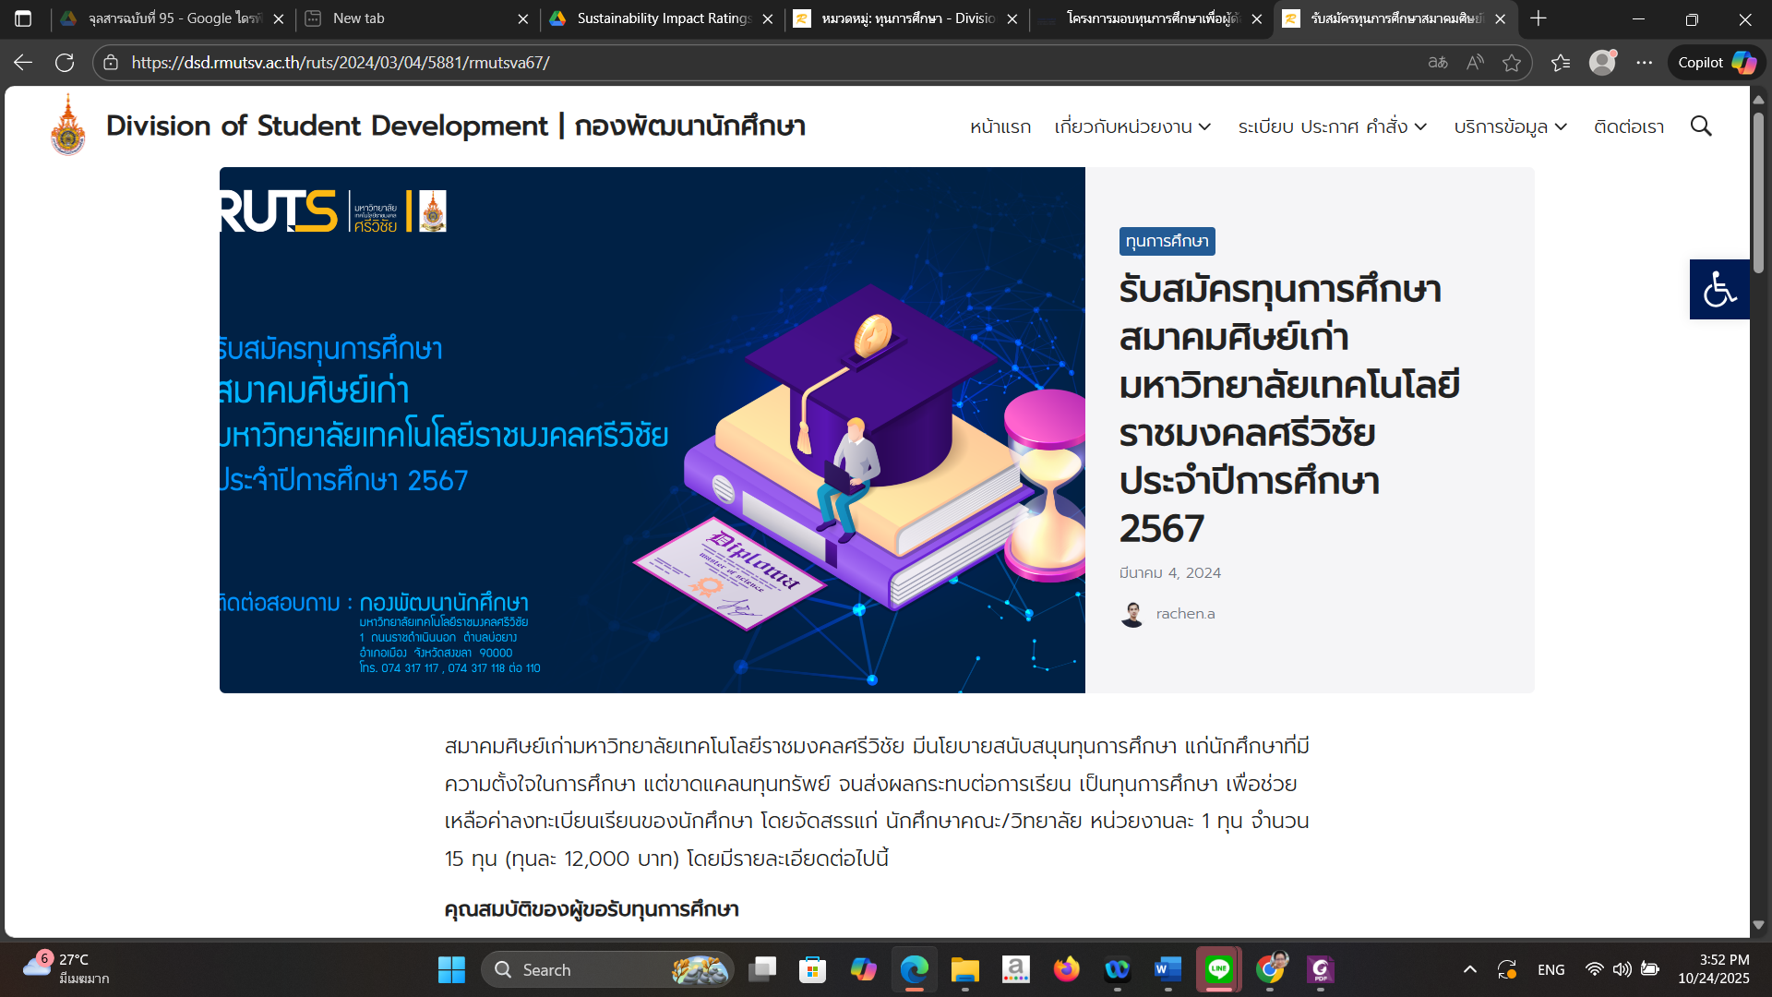Go to หน้าแรก menu item
The width and height of the screenshot is (1772, 997).
coord(1000,126)
